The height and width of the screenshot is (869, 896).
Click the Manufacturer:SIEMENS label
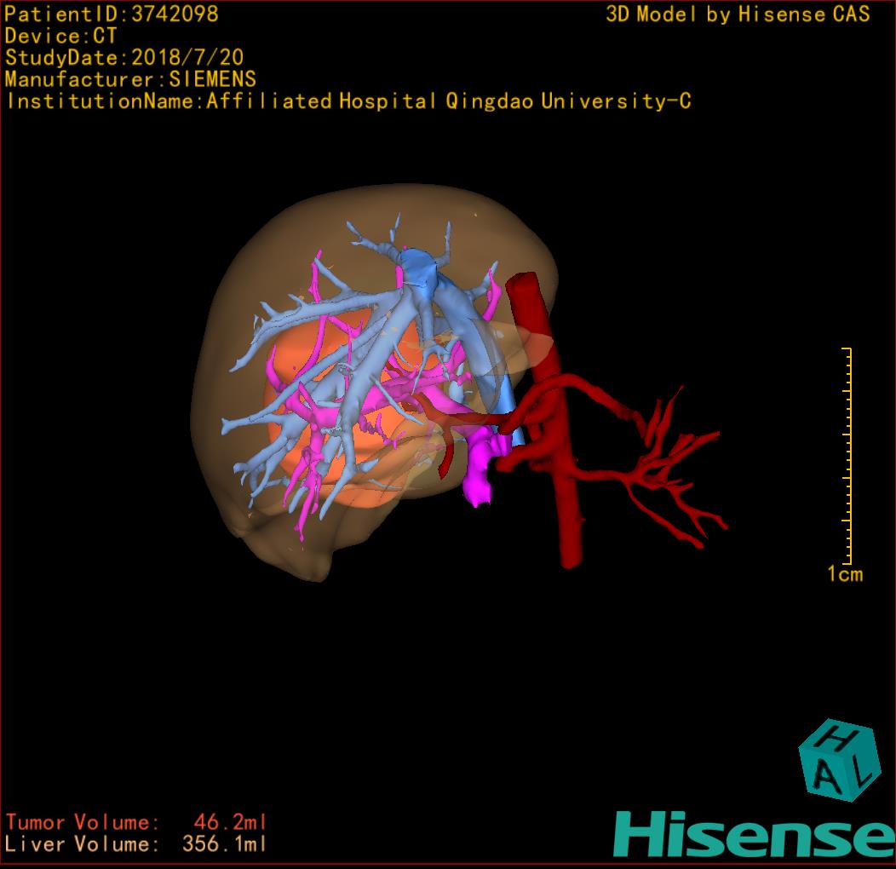click(130, 79)
